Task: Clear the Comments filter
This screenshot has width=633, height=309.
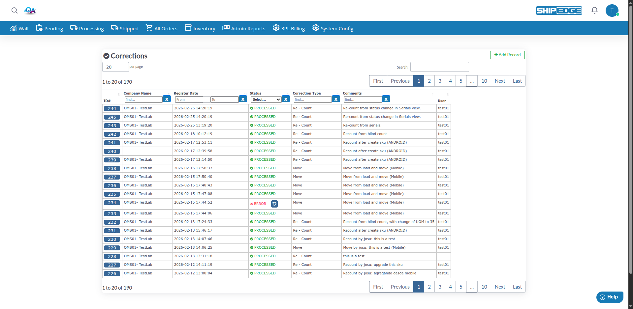Action: click(x=386, y=99)
